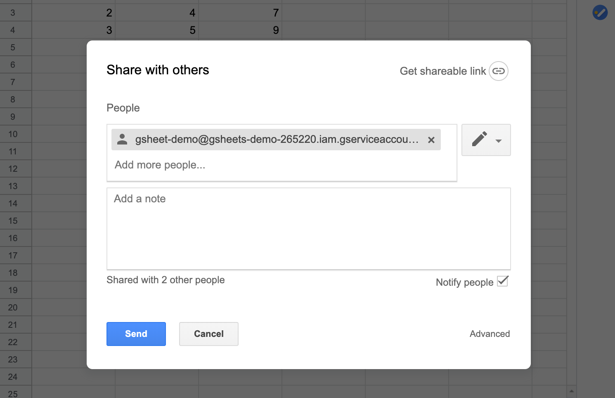The width and height of the screenshot is (615, 398).
Task: Uncheck the Notify people checkbox
Action: [502, 281]
